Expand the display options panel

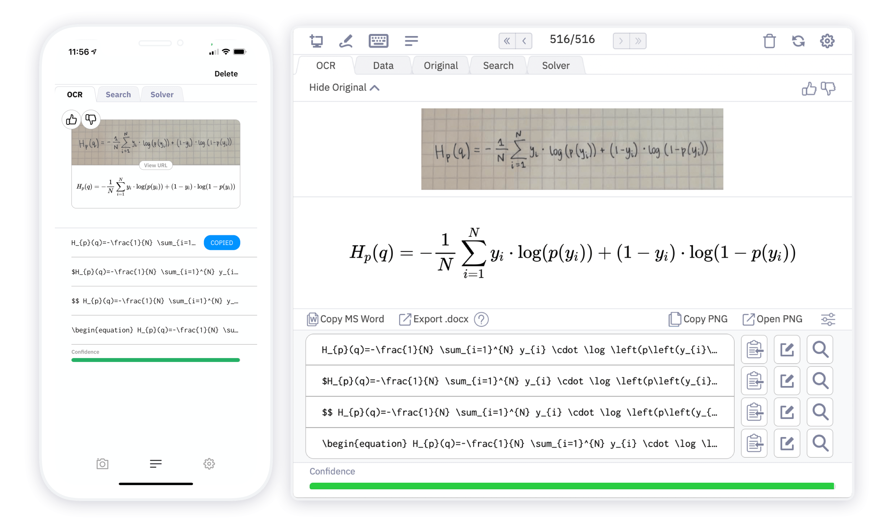(x=827, y=319)
